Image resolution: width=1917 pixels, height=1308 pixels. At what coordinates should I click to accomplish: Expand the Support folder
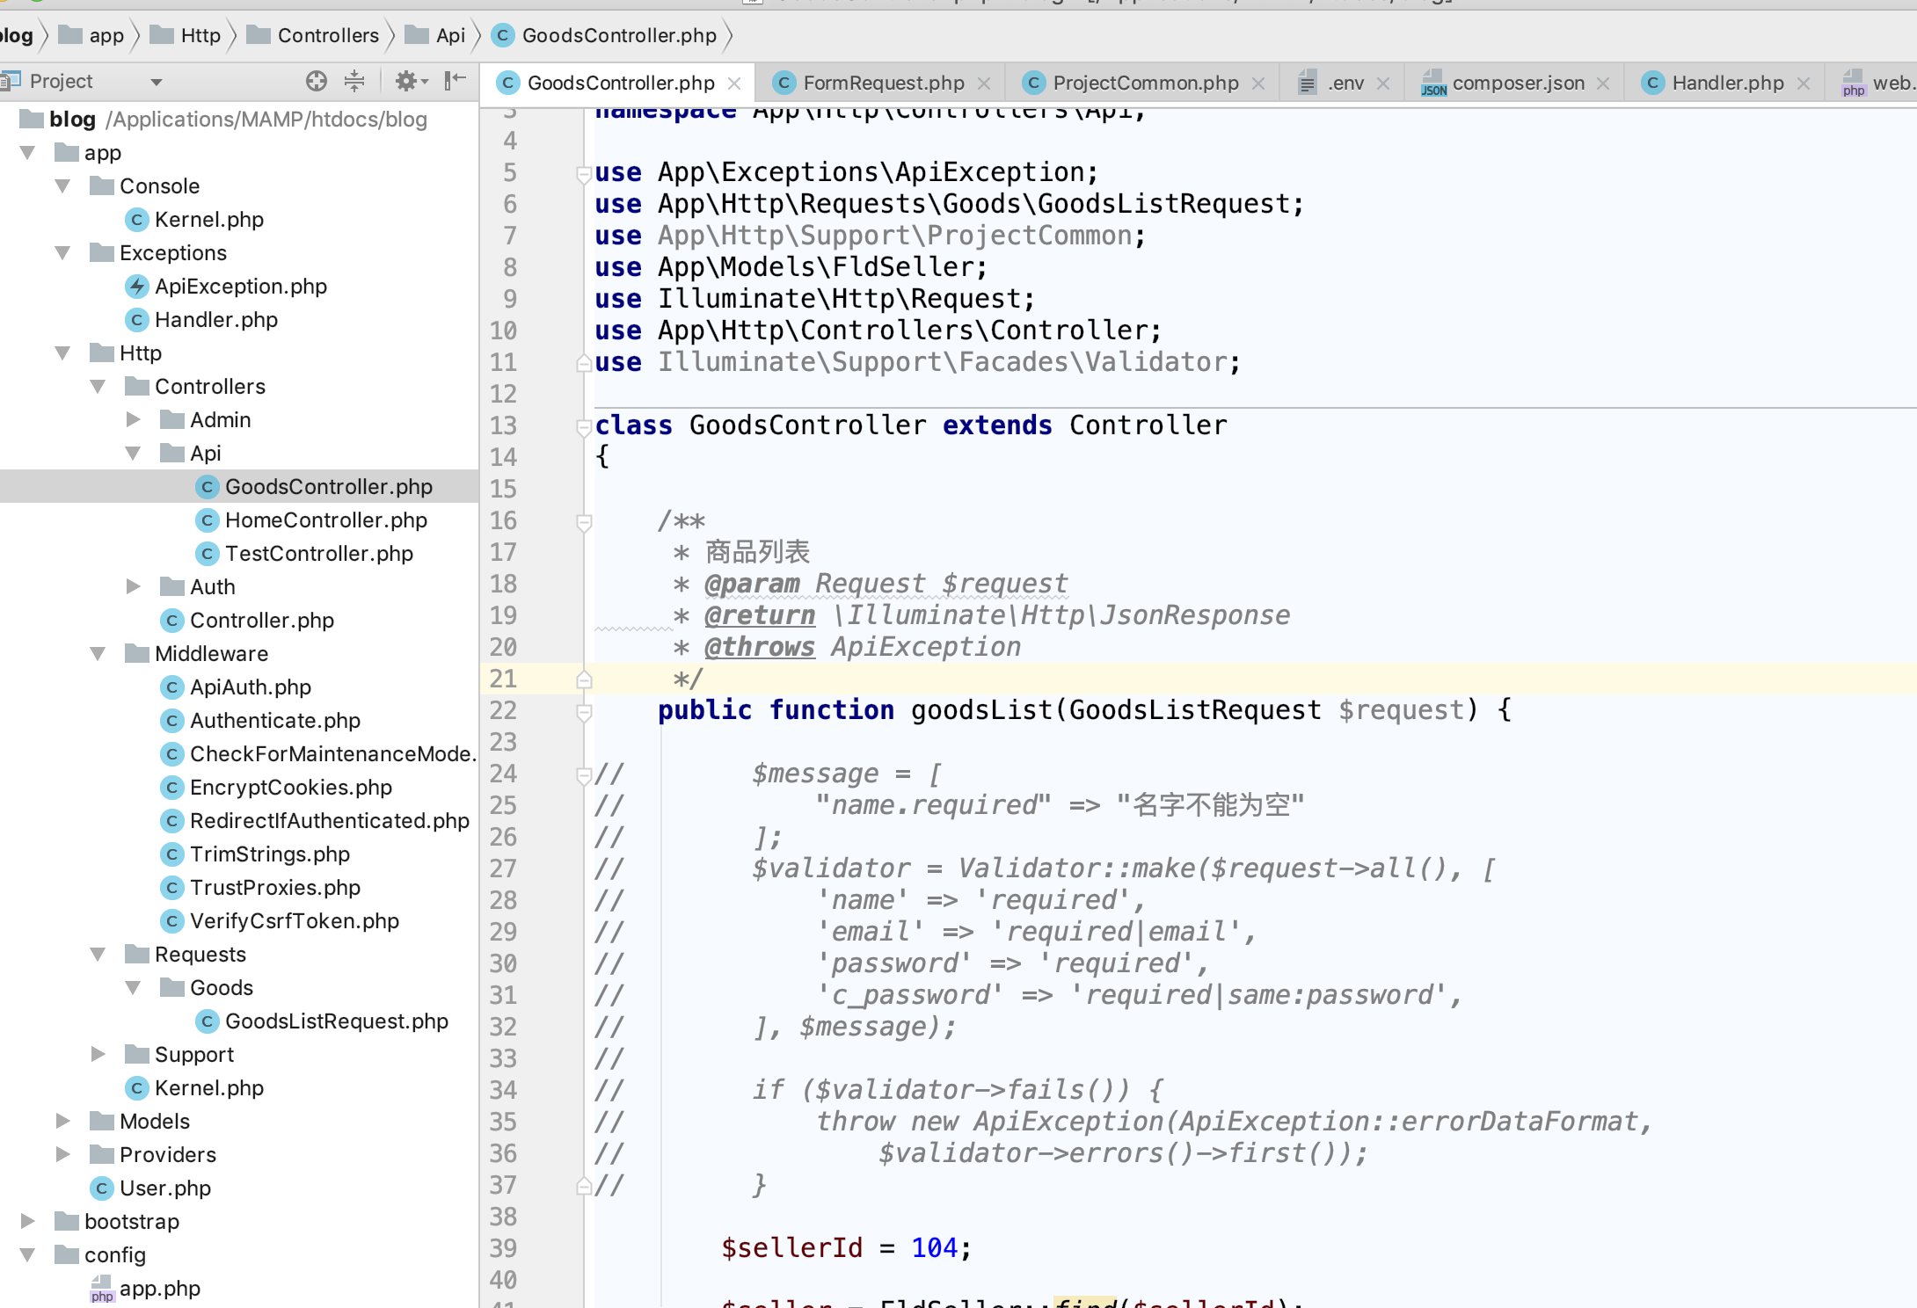(x=98, y=1055)
